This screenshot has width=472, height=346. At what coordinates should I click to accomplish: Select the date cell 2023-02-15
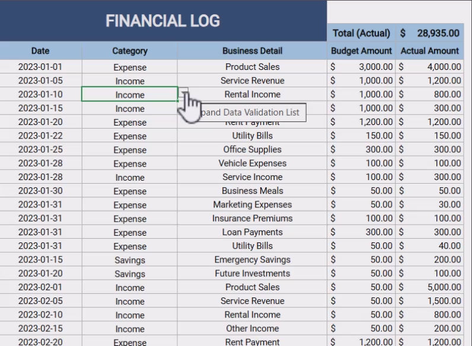coord(40,328)
